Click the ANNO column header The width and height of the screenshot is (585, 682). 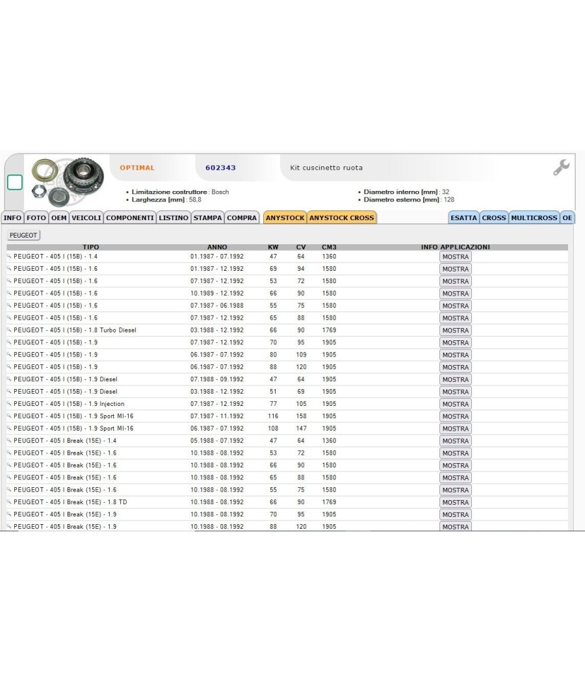click(x=217, y=247)
